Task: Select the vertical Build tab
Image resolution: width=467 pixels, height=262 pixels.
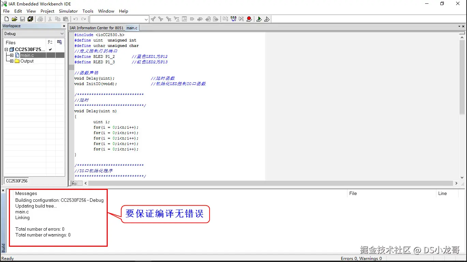Action: pos(4,247)
